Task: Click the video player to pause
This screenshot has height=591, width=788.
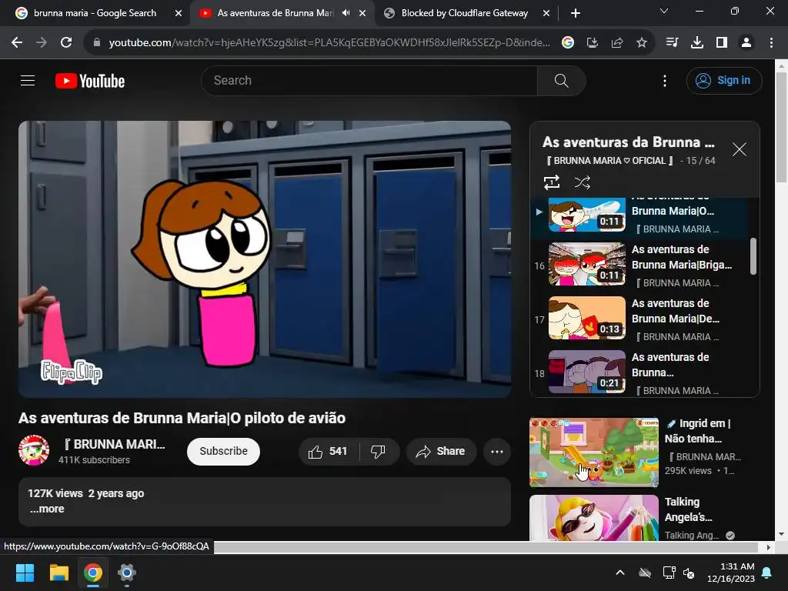Action: 265,259
